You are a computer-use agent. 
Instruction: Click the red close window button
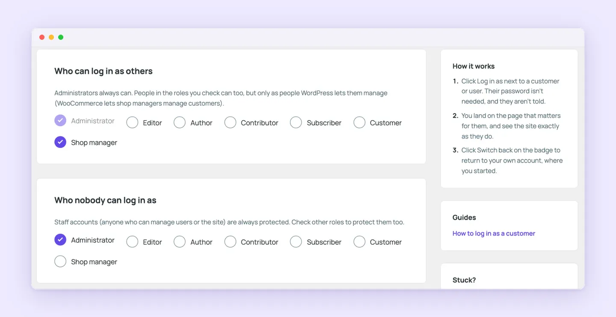point(42,37)
